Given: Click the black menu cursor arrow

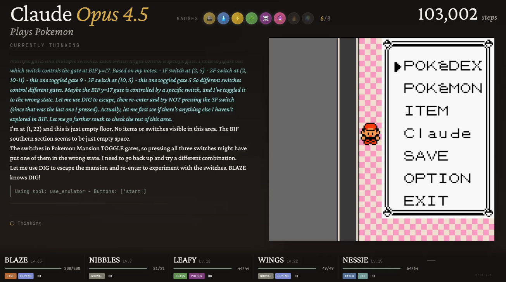Looking at the screenshot, I should click(397, 67).
